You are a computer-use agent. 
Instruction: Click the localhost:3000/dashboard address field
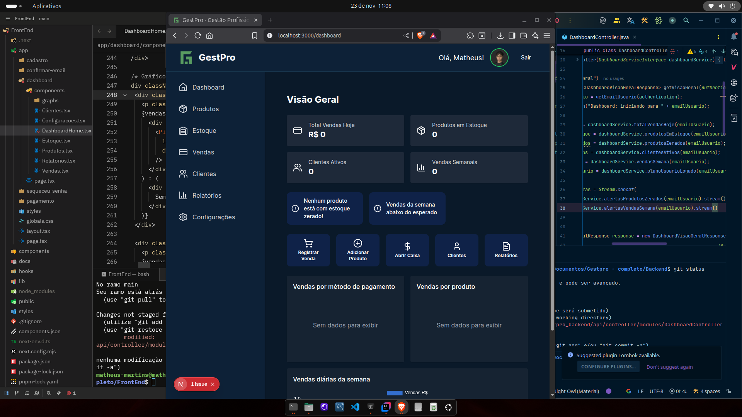click(x=309, y=36)
